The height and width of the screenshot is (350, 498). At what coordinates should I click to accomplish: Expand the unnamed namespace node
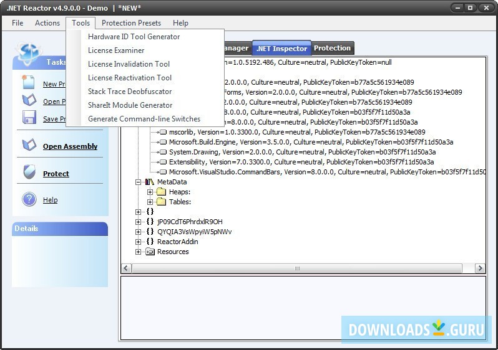coord(138,212)
